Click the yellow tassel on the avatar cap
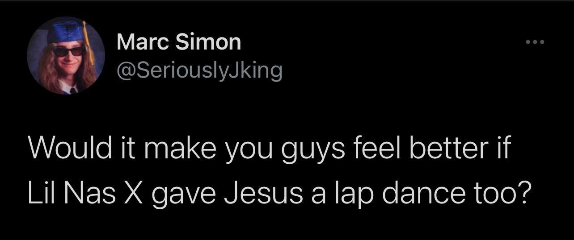 (x=89, y=45)
